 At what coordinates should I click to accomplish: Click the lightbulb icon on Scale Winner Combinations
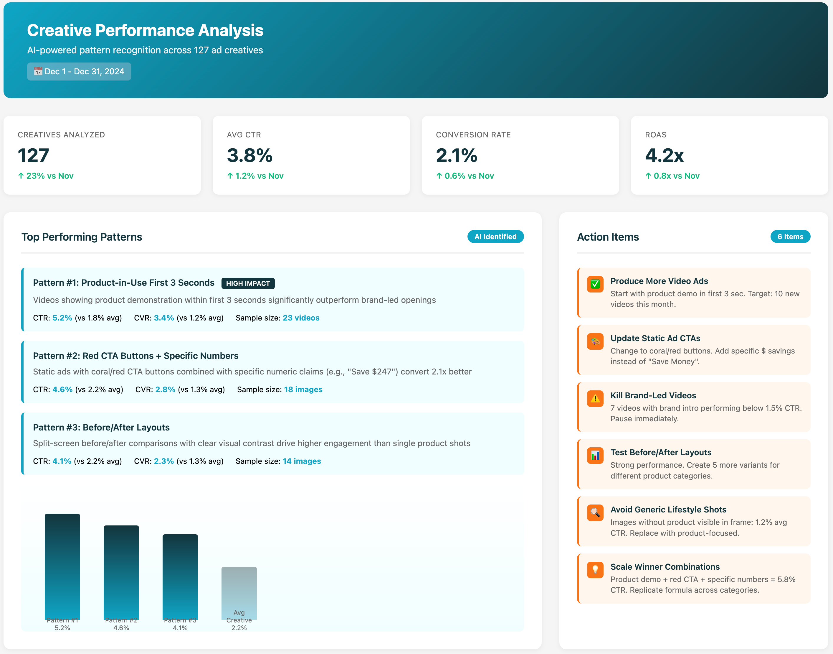595,570
